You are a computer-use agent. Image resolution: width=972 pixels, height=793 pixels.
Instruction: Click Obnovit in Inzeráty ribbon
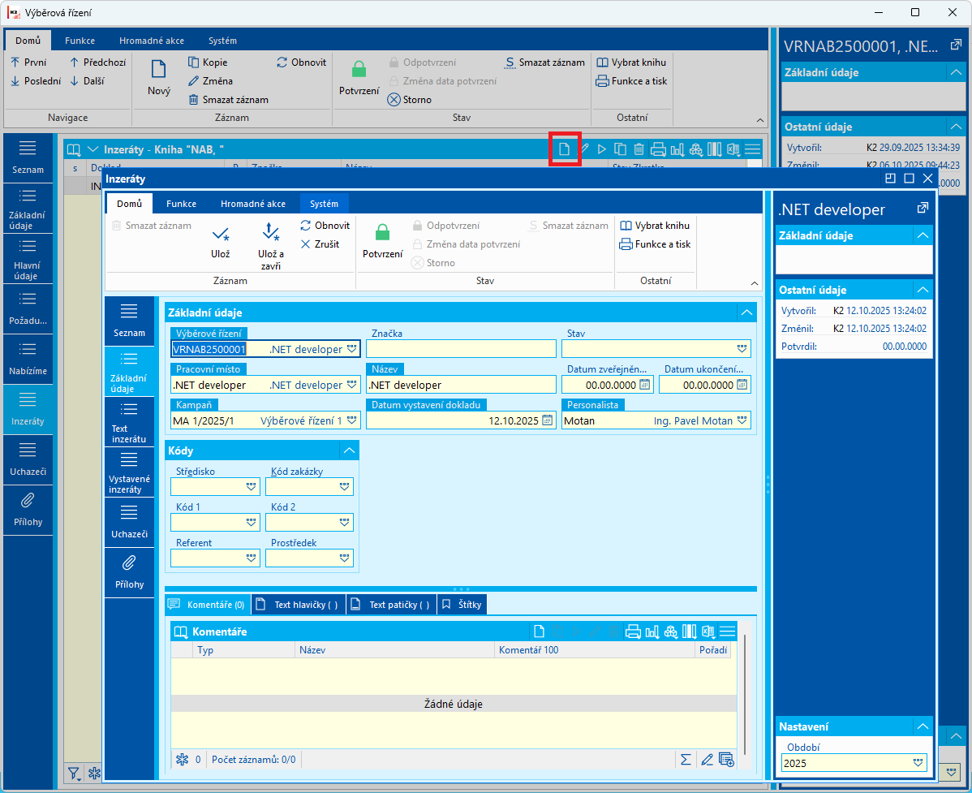pos(325,226)
